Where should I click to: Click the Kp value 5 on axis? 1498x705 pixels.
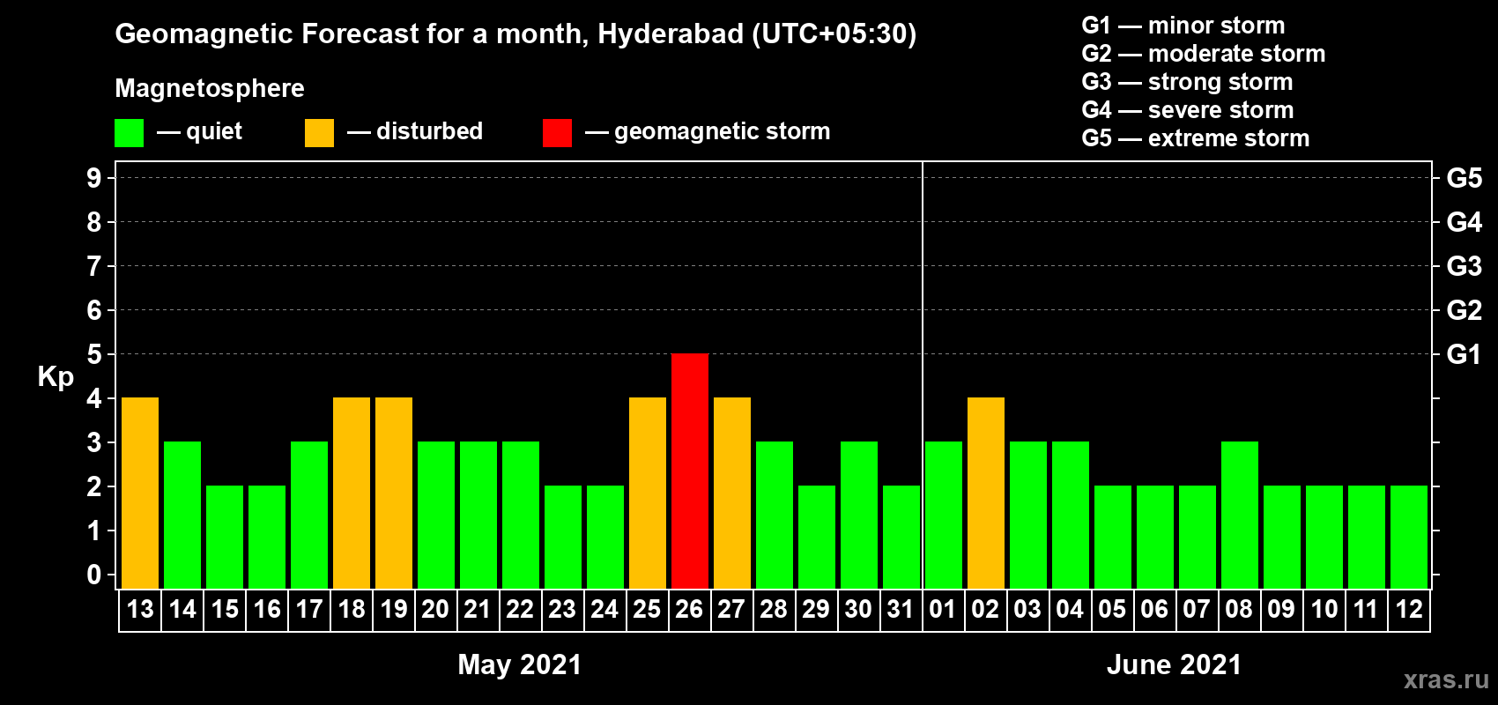click(94, 354)
